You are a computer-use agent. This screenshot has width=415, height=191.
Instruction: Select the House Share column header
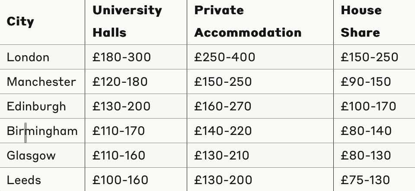(x=361, y=22)
